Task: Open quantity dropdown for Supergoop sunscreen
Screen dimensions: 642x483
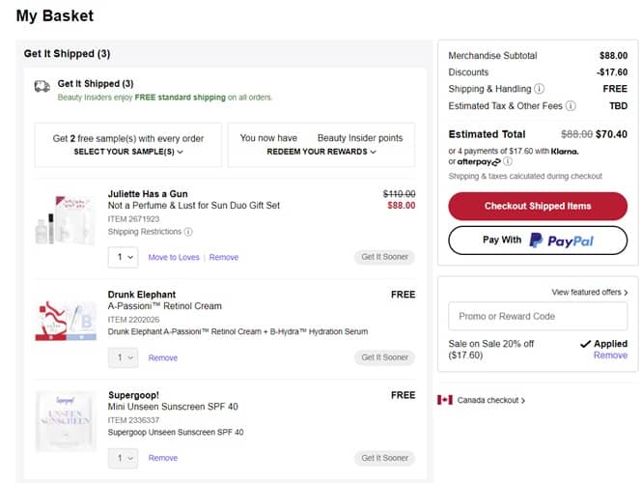Action: [123, 458]
